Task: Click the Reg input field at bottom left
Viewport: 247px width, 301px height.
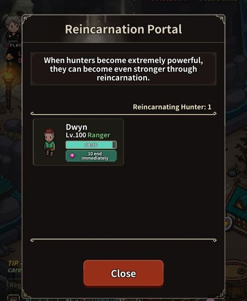Action: click(15, 285)
